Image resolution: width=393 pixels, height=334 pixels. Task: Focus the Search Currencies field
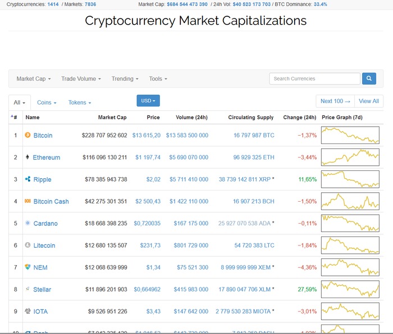314,78
